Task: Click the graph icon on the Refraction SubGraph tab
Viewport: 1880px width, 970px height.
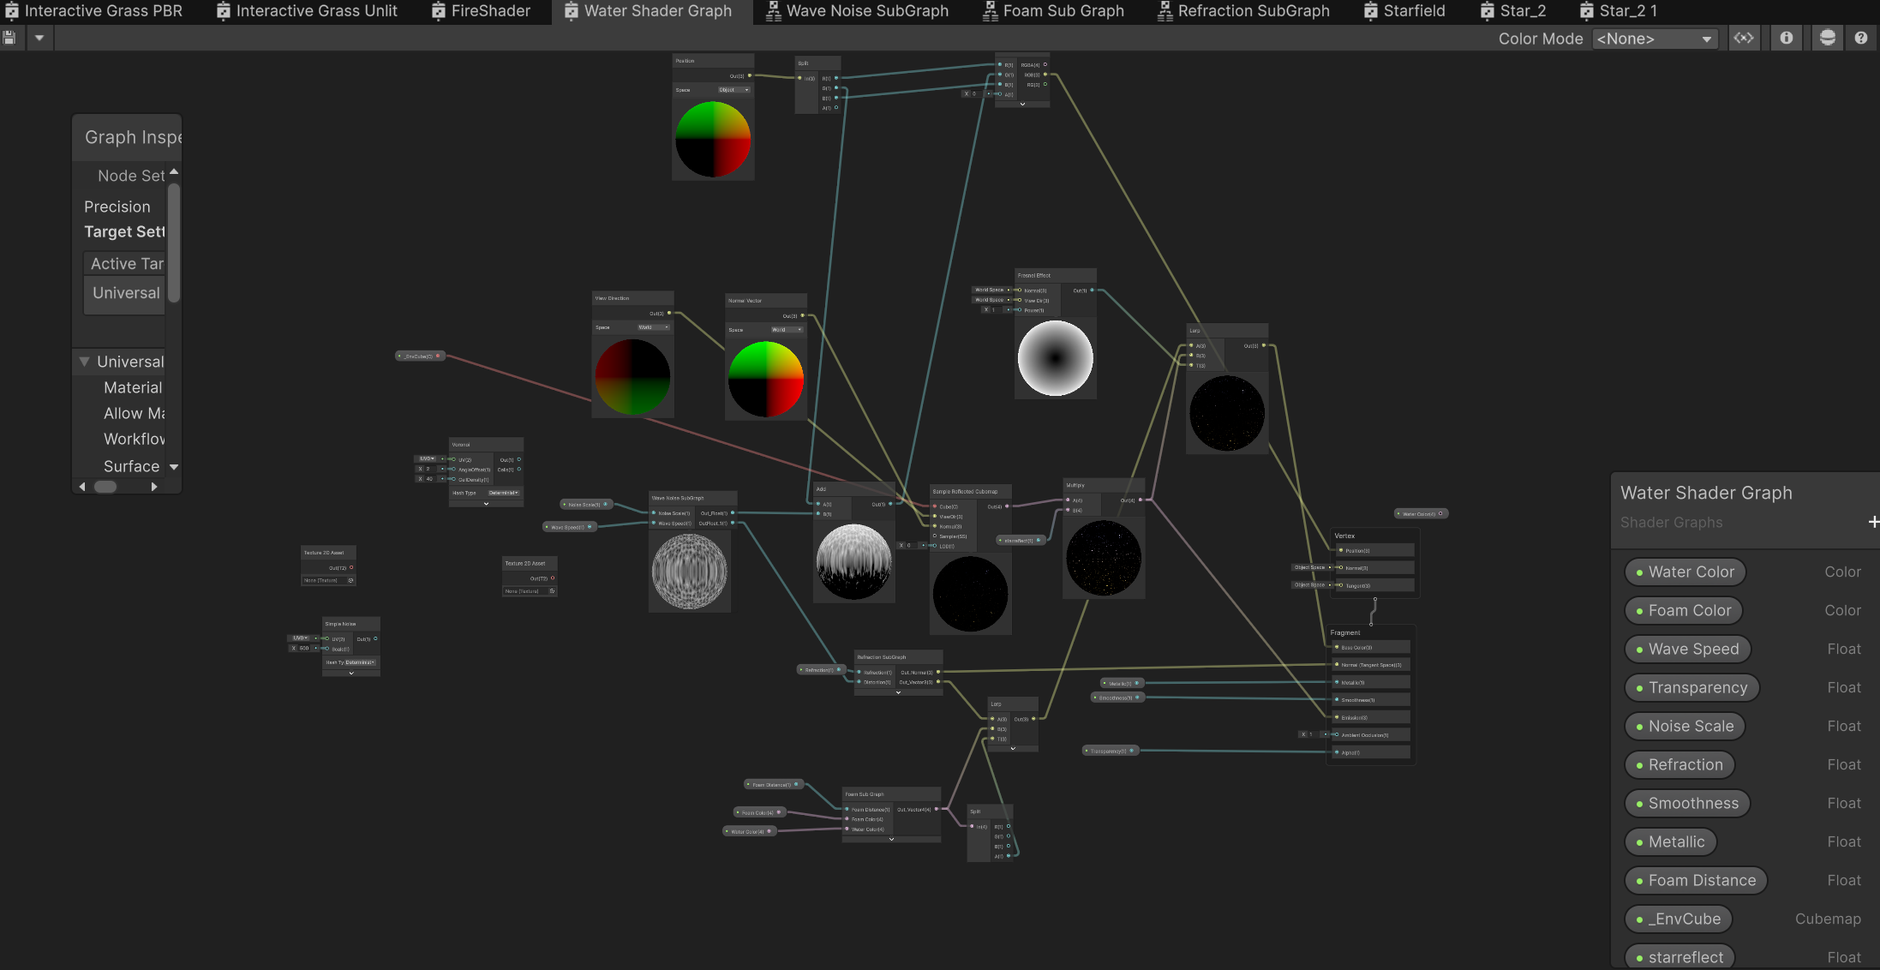Action: pos(1164,11)
